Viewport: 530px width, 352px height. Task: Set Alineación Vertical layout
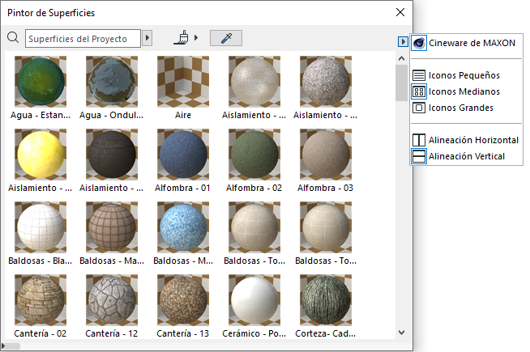click(459, 156)
